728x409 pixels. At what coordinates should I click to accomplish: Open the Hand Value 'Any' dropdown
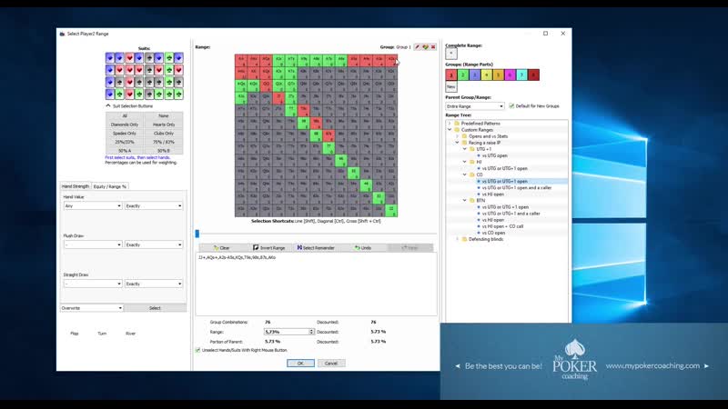point(93,206)
